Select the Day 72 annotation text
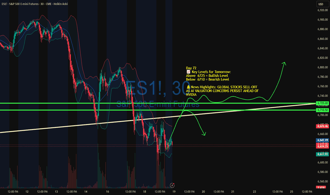 191,68
